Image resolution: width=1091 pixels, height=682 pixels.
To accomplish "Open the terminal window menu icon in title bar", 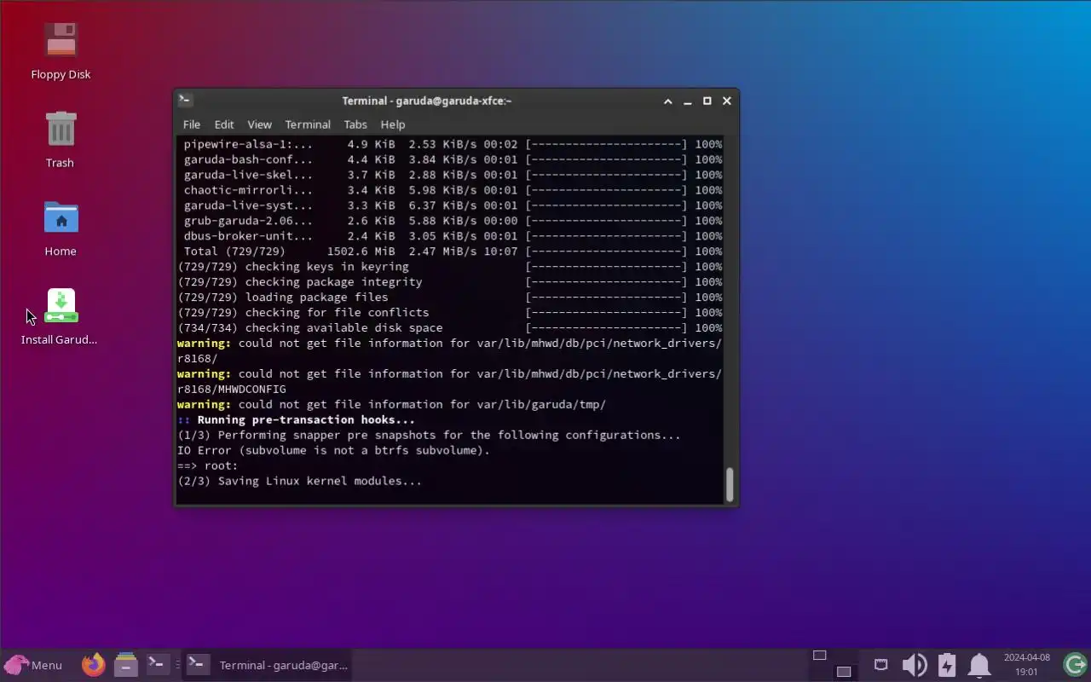I will point(185,100).
